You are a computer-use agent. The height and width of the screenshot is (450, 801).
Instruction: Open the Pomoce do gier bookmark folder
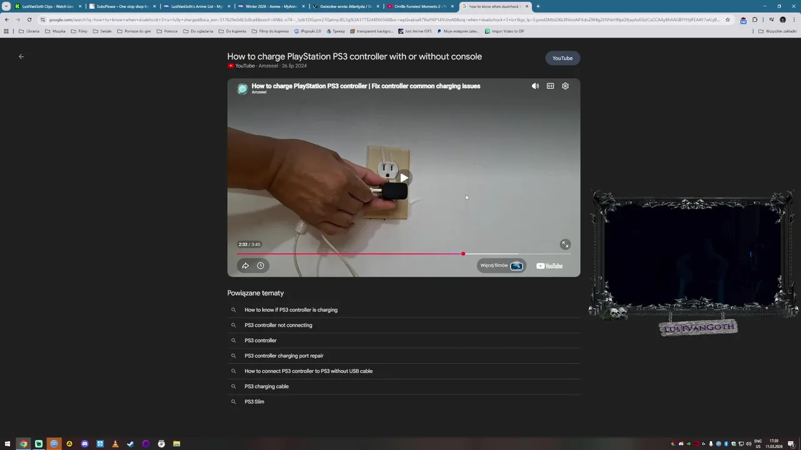[x=134, y=31]
